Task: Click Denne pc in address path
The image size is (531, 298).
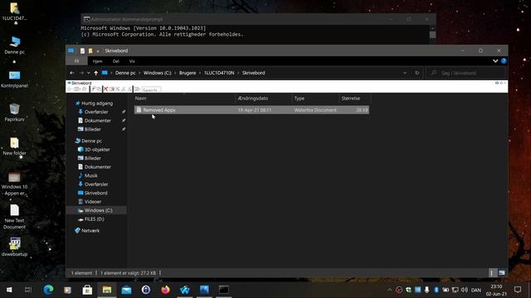Action: pos(125,73)
